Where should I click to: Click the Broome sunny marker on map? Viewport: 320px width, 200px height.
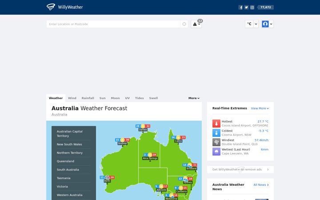[x=123, y=141]
